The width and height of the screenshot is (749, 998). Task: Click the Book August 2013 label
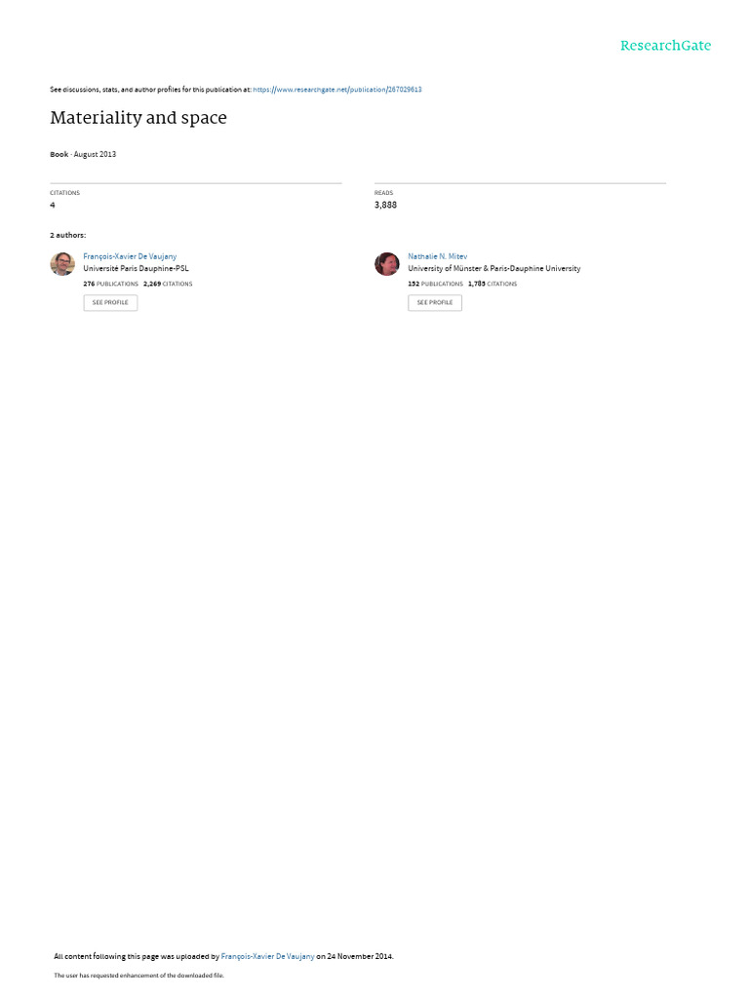pyautogui.click(x=83, y=154)
